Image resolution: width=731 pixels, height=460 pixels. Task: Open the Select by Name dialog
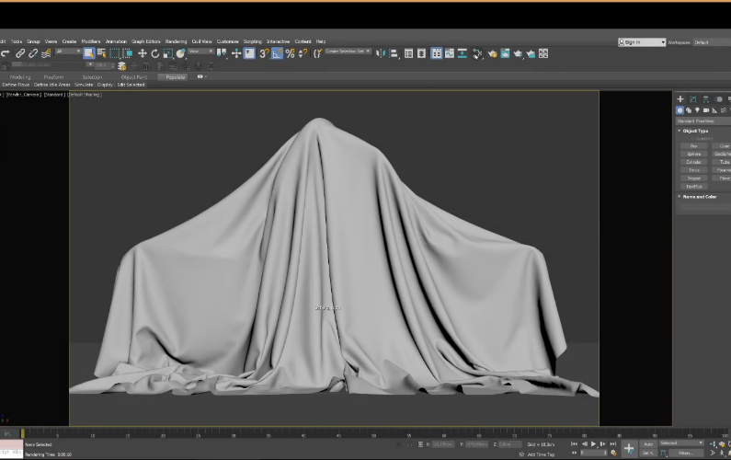pyautogui.click(x=102, y=53)
